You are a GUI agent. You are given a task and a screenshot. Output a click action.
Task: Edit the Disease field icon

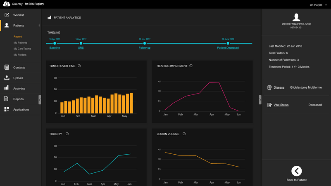coord(269,87)
